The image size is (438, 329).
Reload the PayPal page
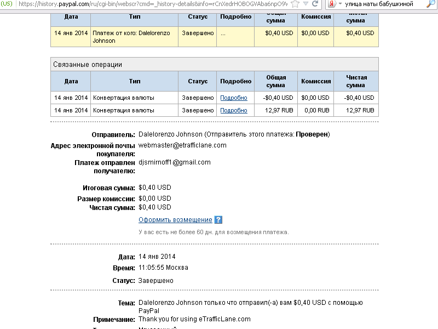(x=315, y=4)
